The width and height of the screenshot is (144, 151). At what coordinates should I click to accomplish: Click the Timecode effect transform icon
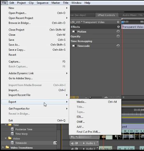coord(74,46)
